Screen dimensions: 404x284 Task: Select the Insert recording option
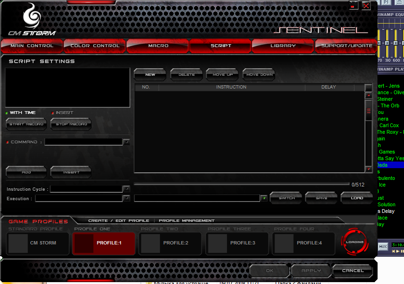click(53, 113)
